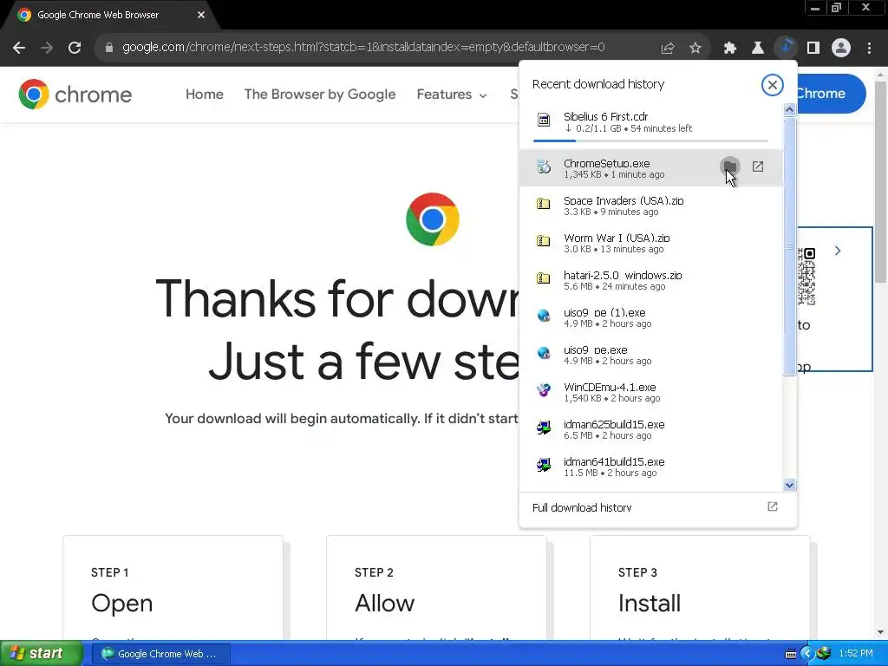The height and width of the screenshot is (666, 888).
Task: Click the STEP 1 Open card
Action: (173, 588)
